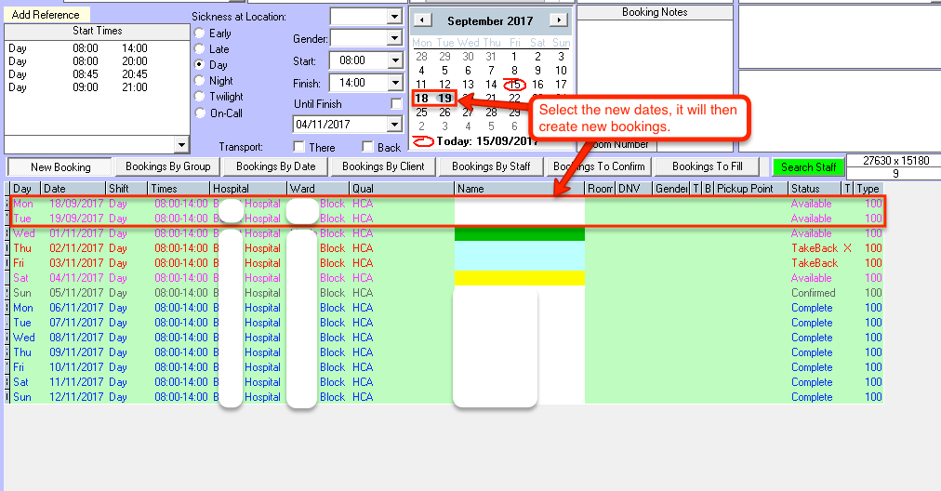Screen dimensions: 941x491
Task: Select September 19 in the calendar
Action: (445, 99)
